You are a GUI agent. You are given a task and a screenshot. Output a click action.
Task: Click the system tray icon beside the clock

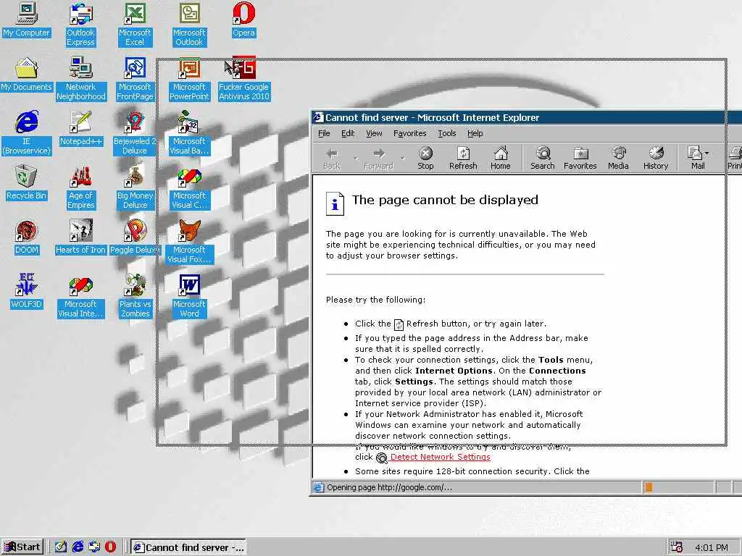pyautogui.click(x=677, y=547)
